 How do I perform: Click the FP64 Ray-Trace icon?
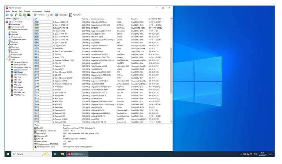12,95
